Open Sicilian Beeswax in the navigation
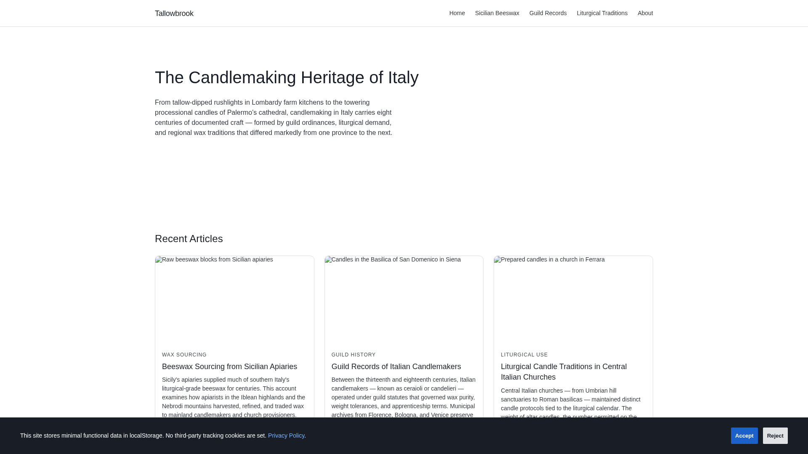Screen dimensions: 808x454 tap(497, 13)
